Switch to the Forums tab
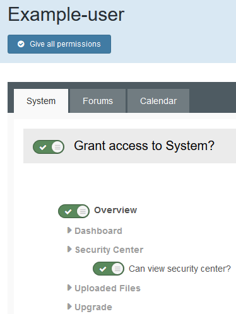 click(98, 101)
